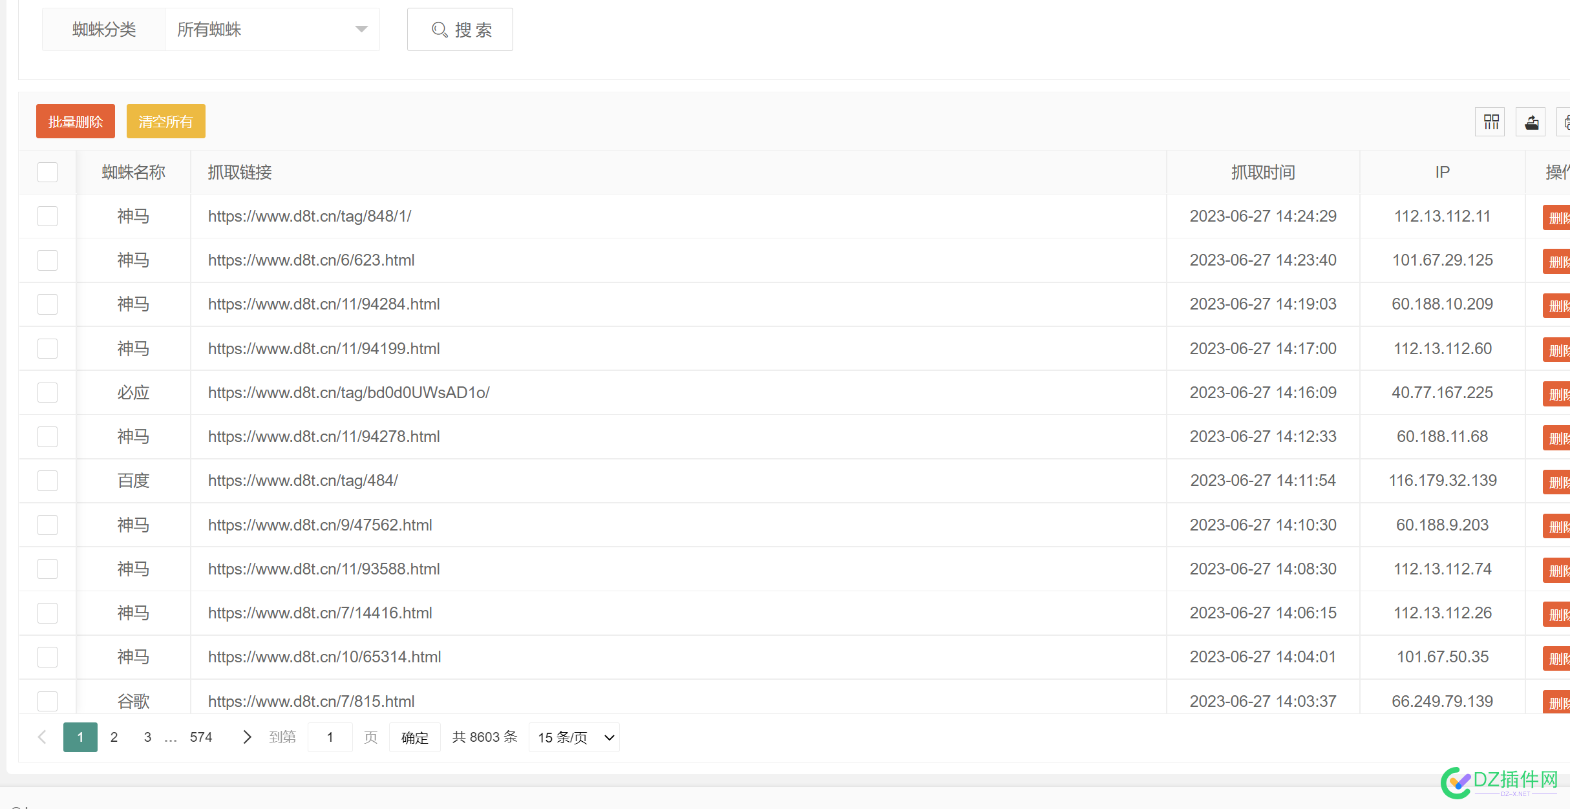Click the timestamp 2023-06-27 14:11:54
This screenshot has width=1570, height=809.
[1263, 481]
